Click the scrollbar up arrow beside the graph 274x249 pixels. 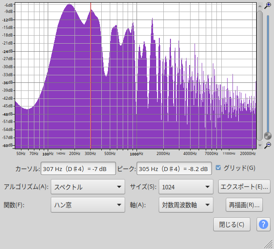(259, 5)
